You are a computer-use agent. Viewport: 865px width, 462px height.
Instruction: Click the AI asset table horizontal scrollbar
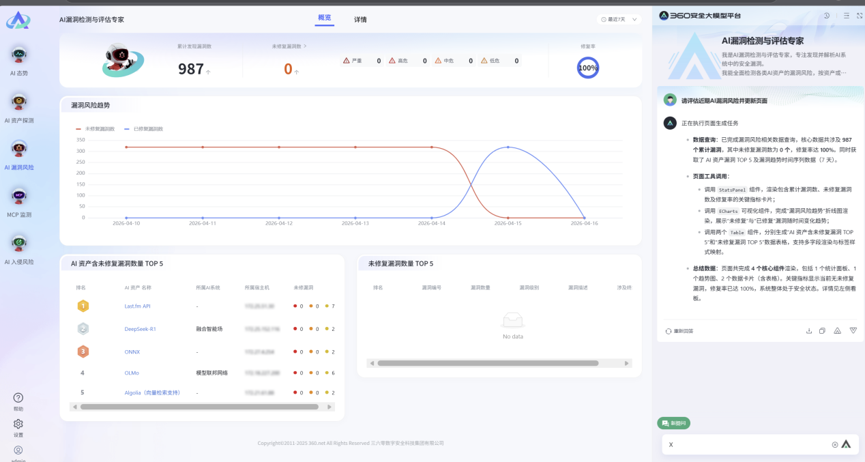(x=199, y=407)
